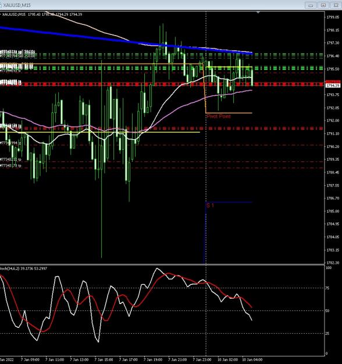
Task: Click price scale value 1783.15
Action: click(x=333, y=250)
